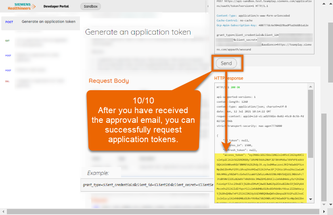The height and width of the screenshot is (215, 333).
Task: Click the horizontal scrollbar left arrow
Action: (x=3, y=211)
